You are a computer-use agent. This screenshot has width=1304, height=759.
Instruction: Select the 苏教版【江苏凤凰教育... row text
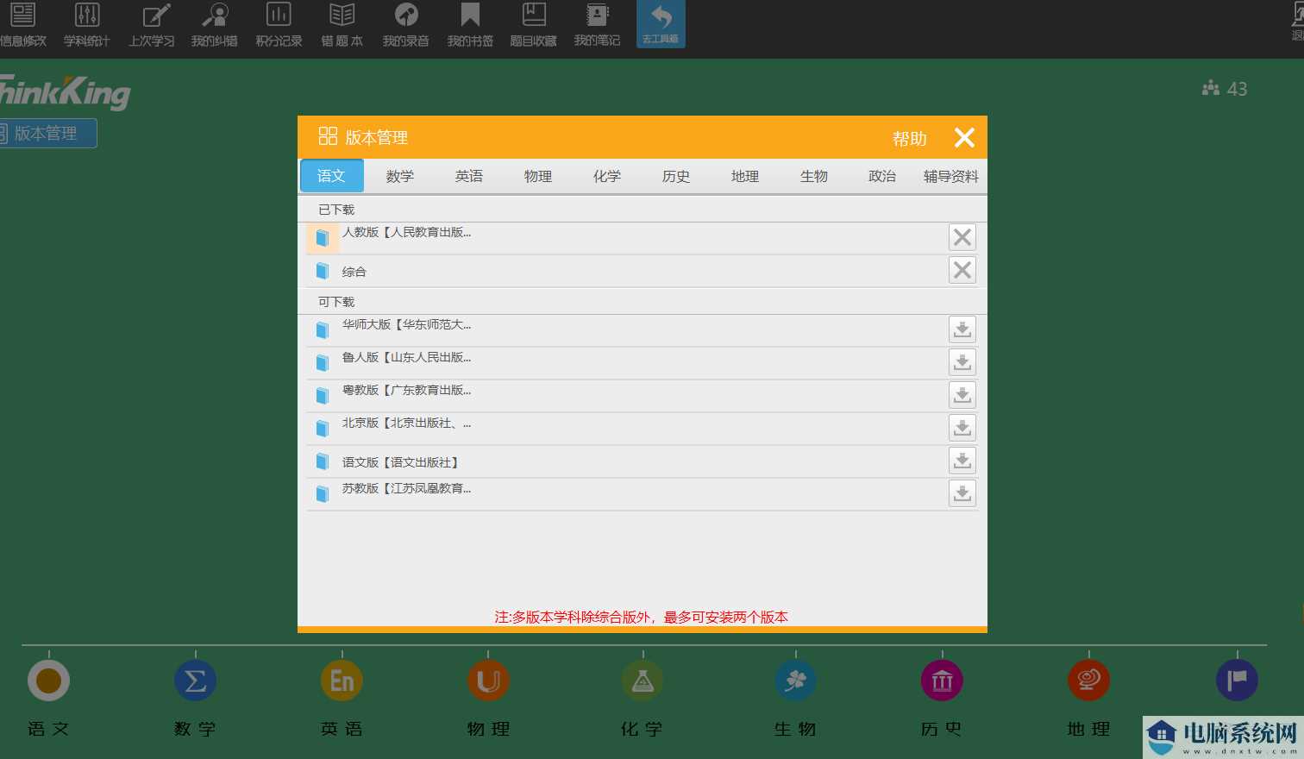tap(406, 488)
